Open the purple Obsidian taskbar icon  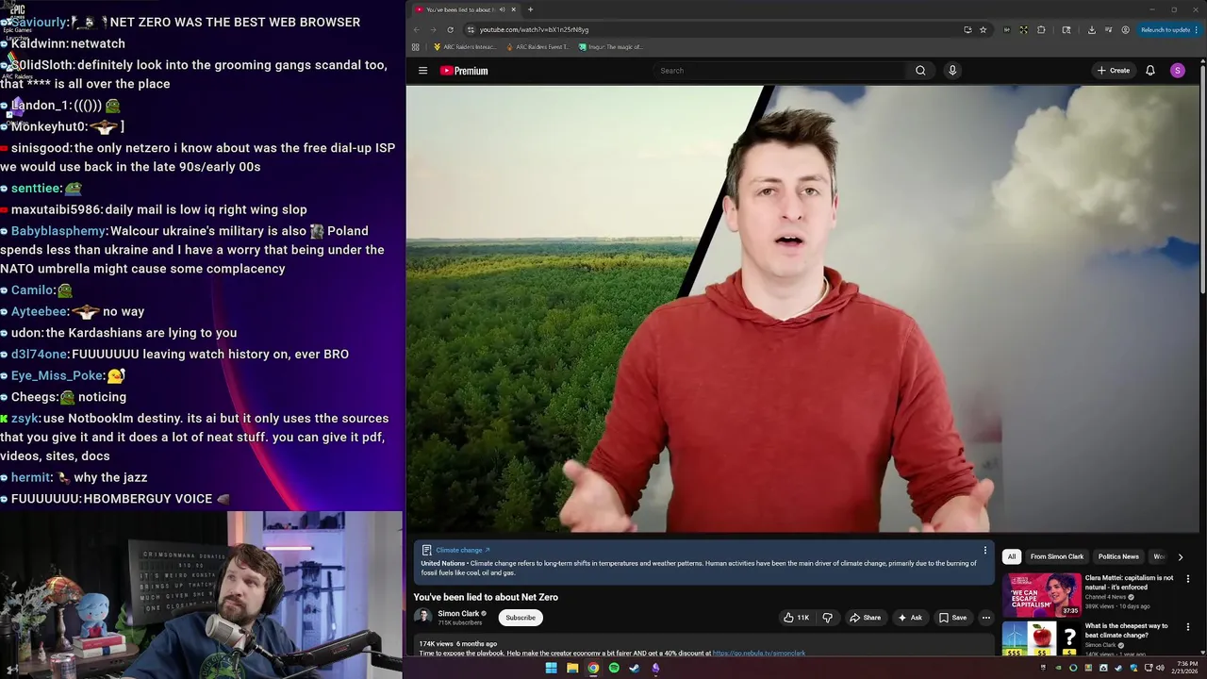(x=655, y=668)
